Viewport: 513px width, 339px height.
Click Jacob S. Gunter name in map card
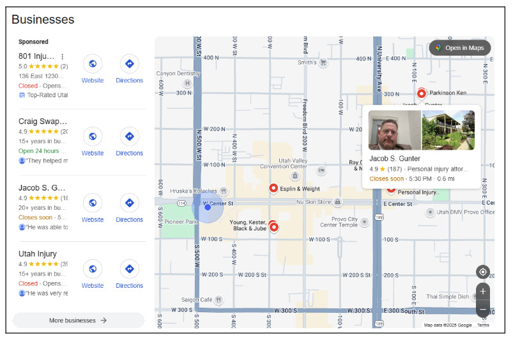395,159
